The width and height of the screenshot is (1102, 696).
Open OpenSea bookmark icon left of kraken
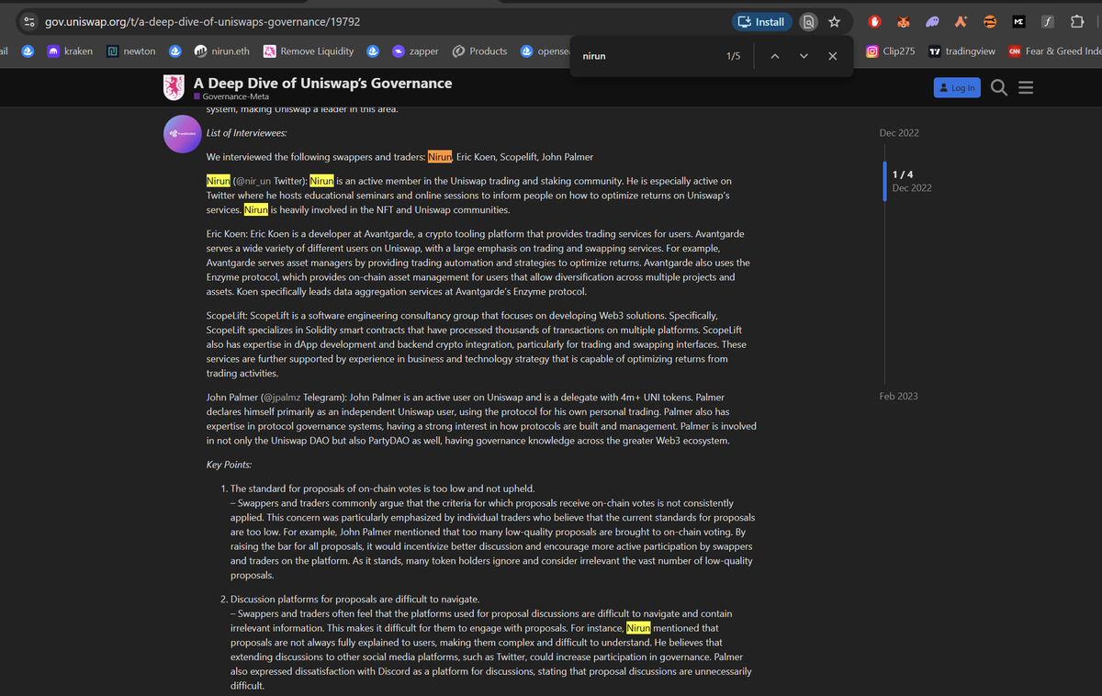tap(28, 51)
